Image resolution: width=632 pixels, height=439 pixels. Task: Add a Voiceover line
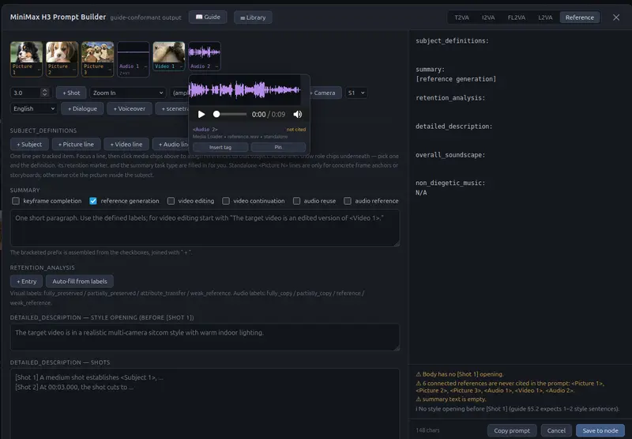(x=130, y=108)
